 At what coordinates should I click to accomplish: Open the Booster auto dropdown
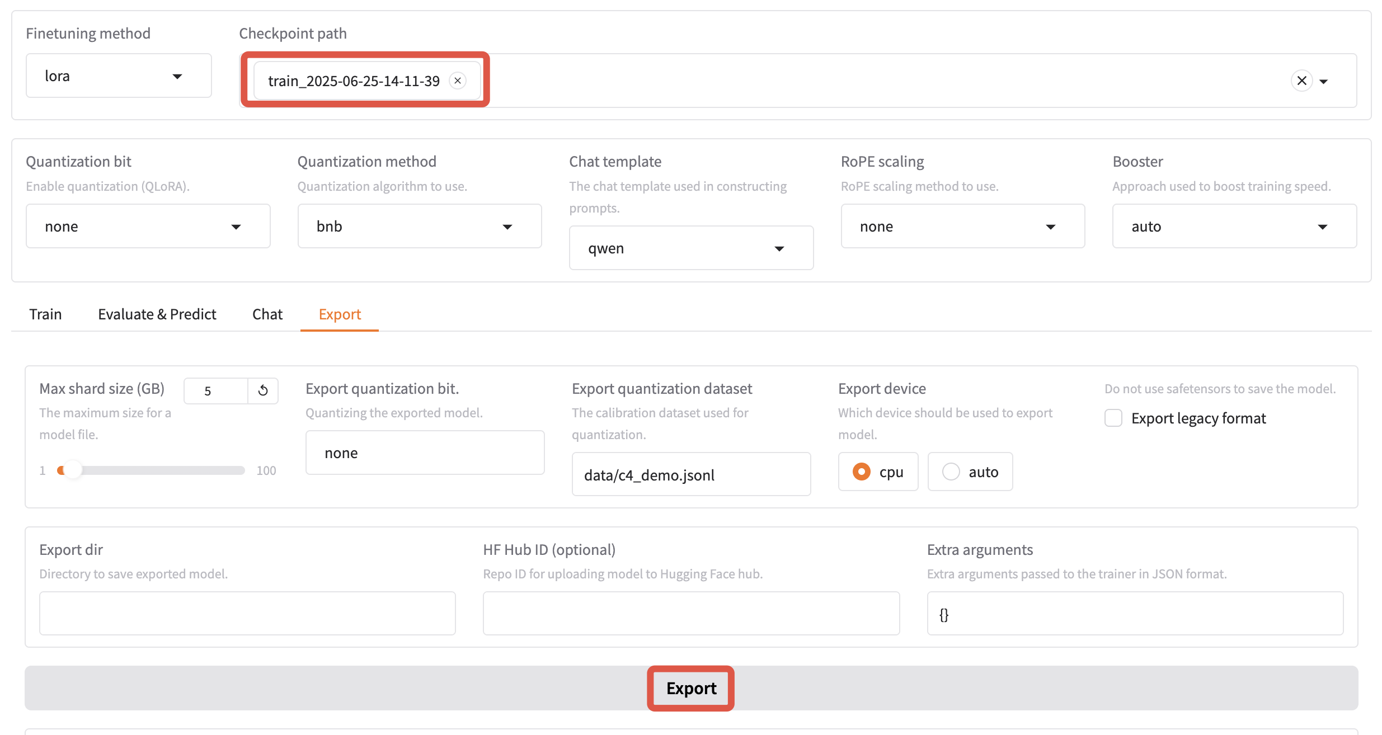click(1234, 227)
